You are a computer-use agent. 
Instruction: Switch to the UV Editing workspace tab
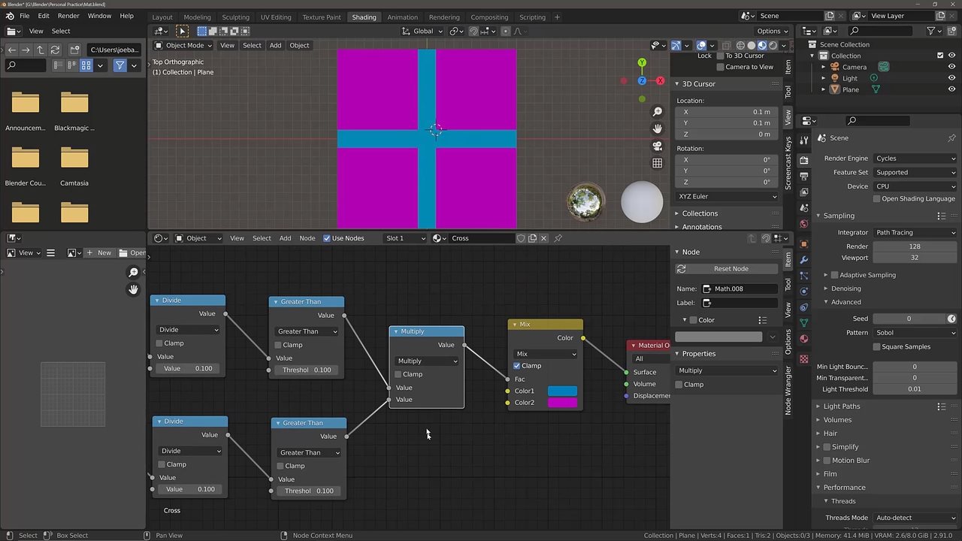(x=275, y=17)
